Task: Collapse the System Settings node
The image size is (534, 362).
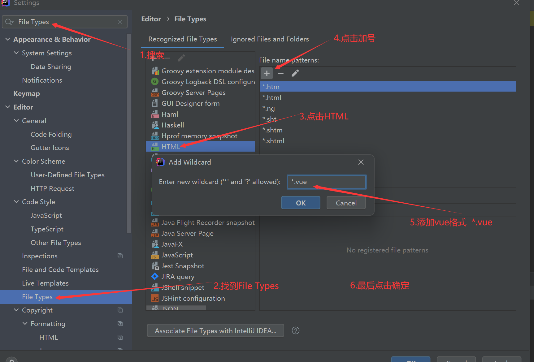Action: (16, 53)
